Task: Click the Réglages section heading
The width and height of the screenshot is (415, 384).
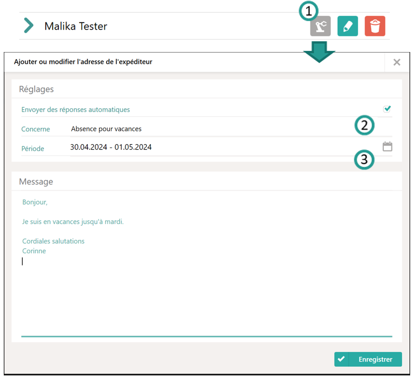Action: point(36,89)
